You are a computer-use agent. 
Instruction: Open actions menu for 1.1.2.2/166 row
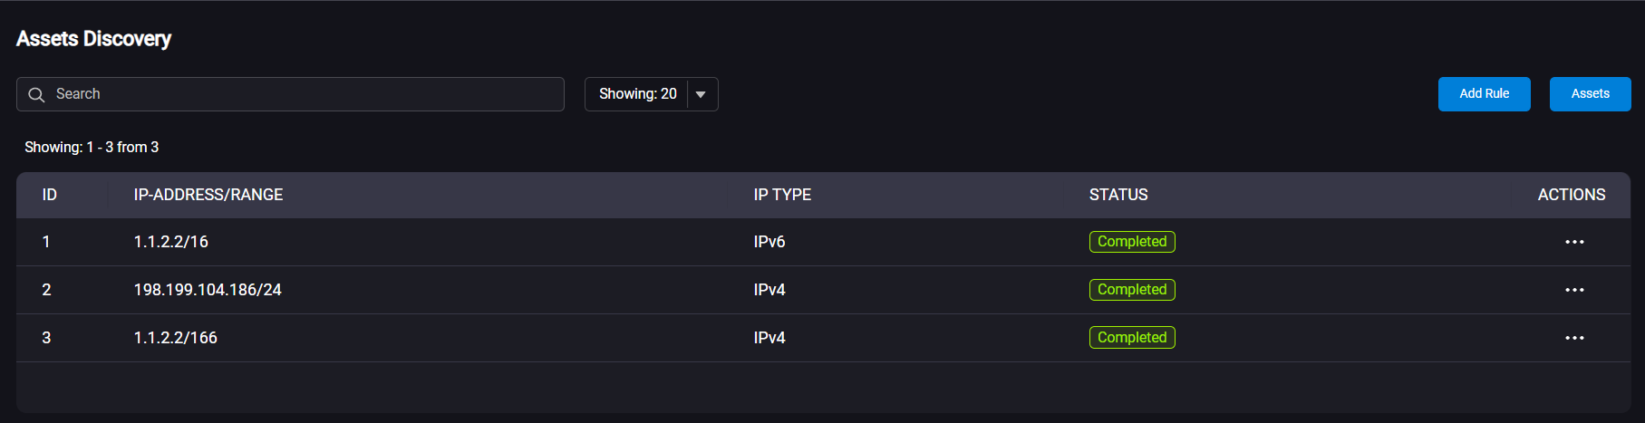click(1574, 338)
